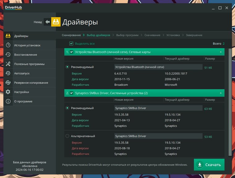Click the yellow drivers header icon
Screen dimensions: 235x178
pyautogui.click(x=56, y=22)
